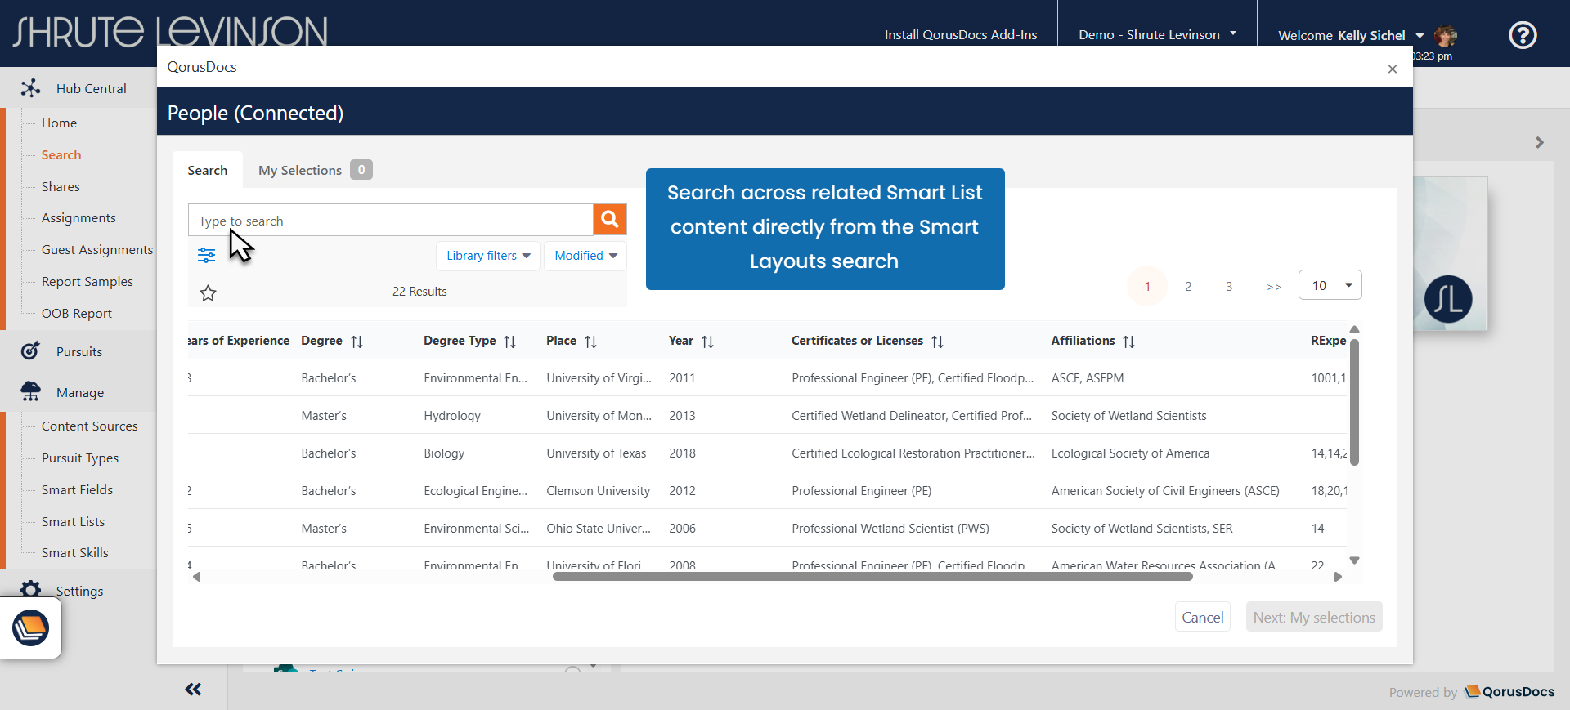The height and width of the screenshot is (710, 1570).
Task: Open Demo - Shrute Levinson dropdown
Action: pyautogui.click(x=1157, y=34)
